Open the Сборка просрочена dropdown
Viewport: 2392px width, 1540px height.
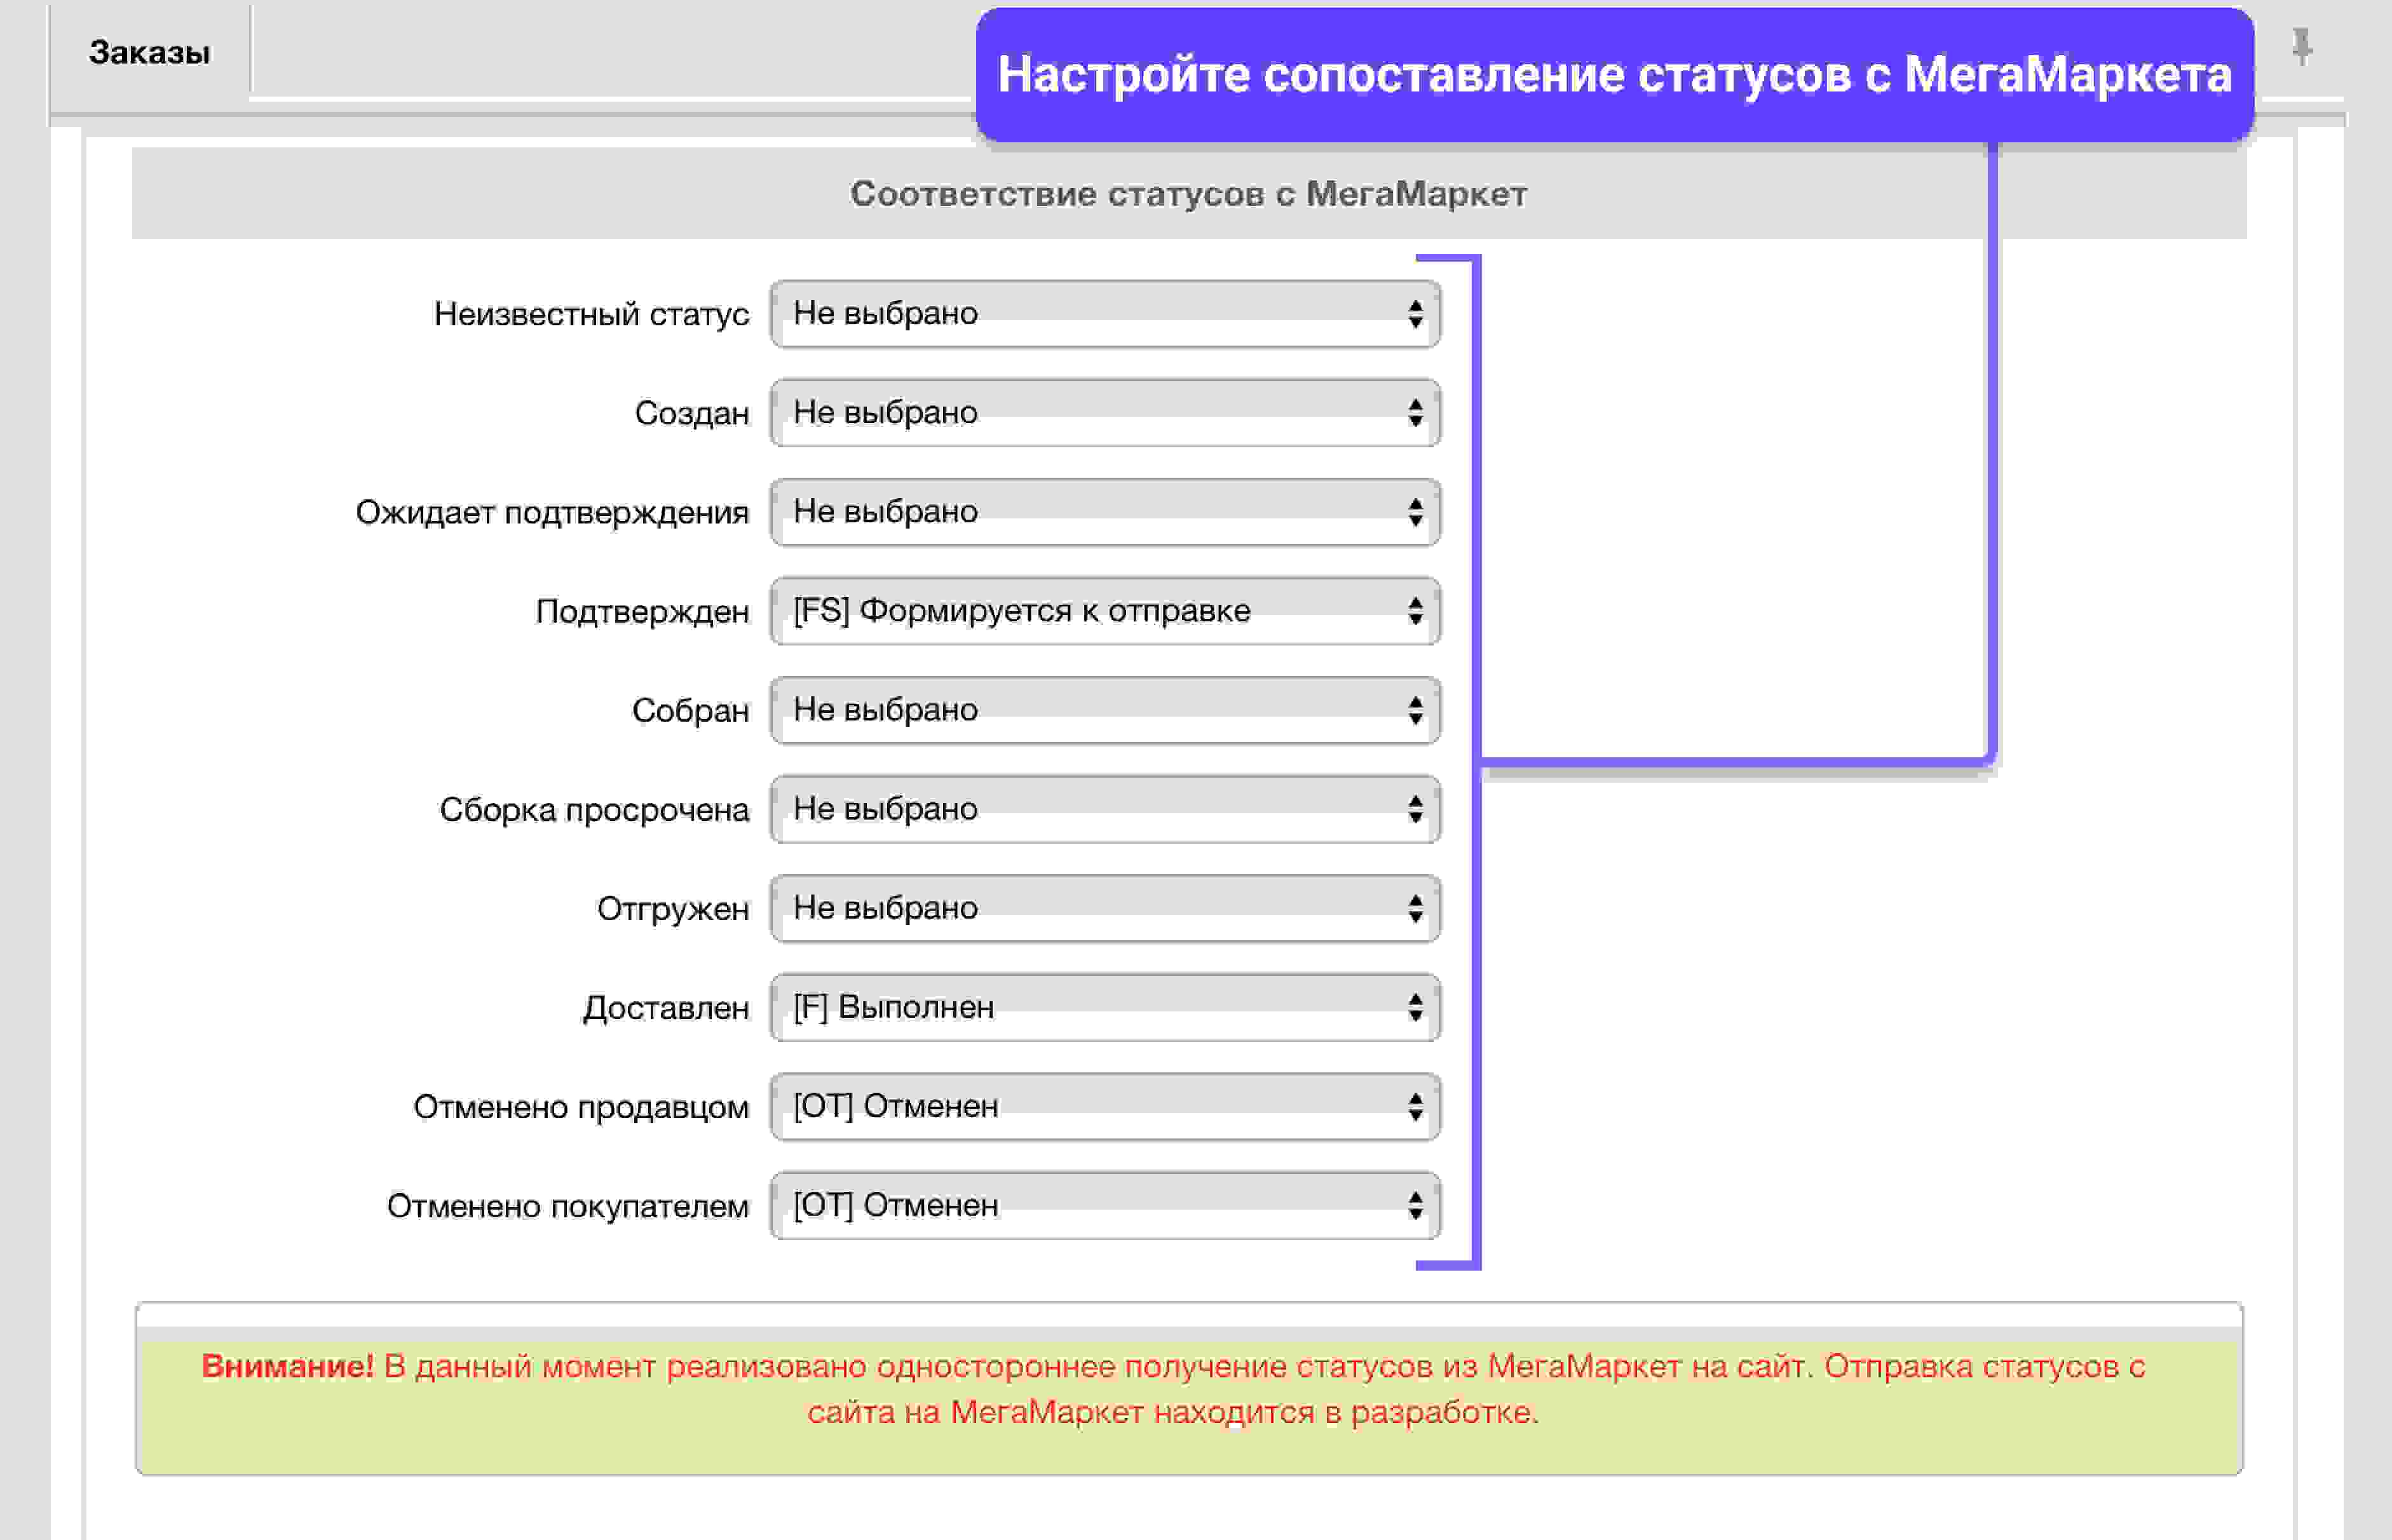1105,809
